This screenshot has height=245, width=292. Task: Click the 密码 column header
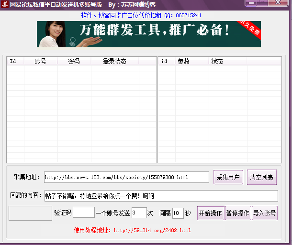click(74, 61)
